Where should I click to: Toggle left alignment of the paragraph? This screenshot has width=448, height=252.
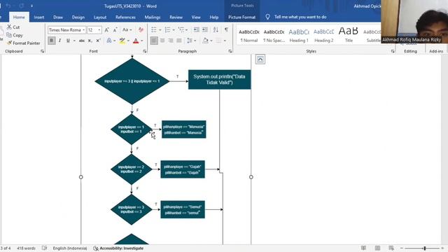click(154, 41)
